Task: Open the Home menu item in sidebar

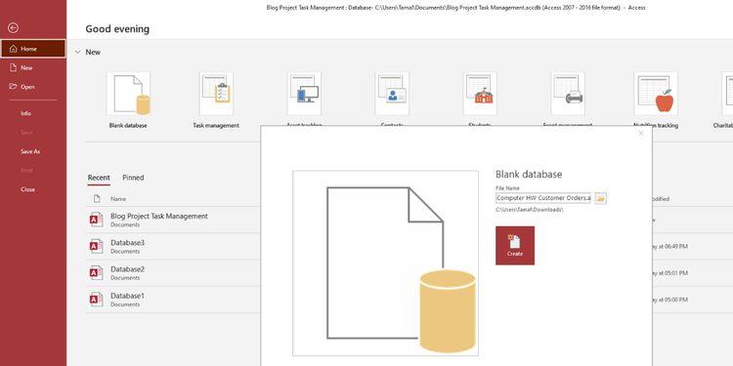Action: 33,49
